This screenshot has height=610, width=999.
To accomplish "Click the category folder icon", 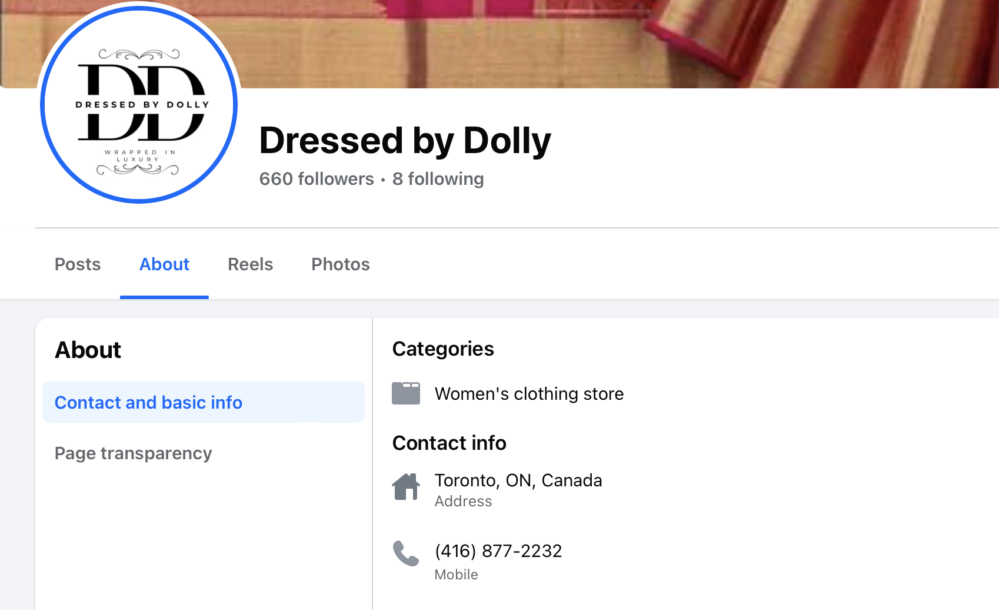I will click(406, 393).
